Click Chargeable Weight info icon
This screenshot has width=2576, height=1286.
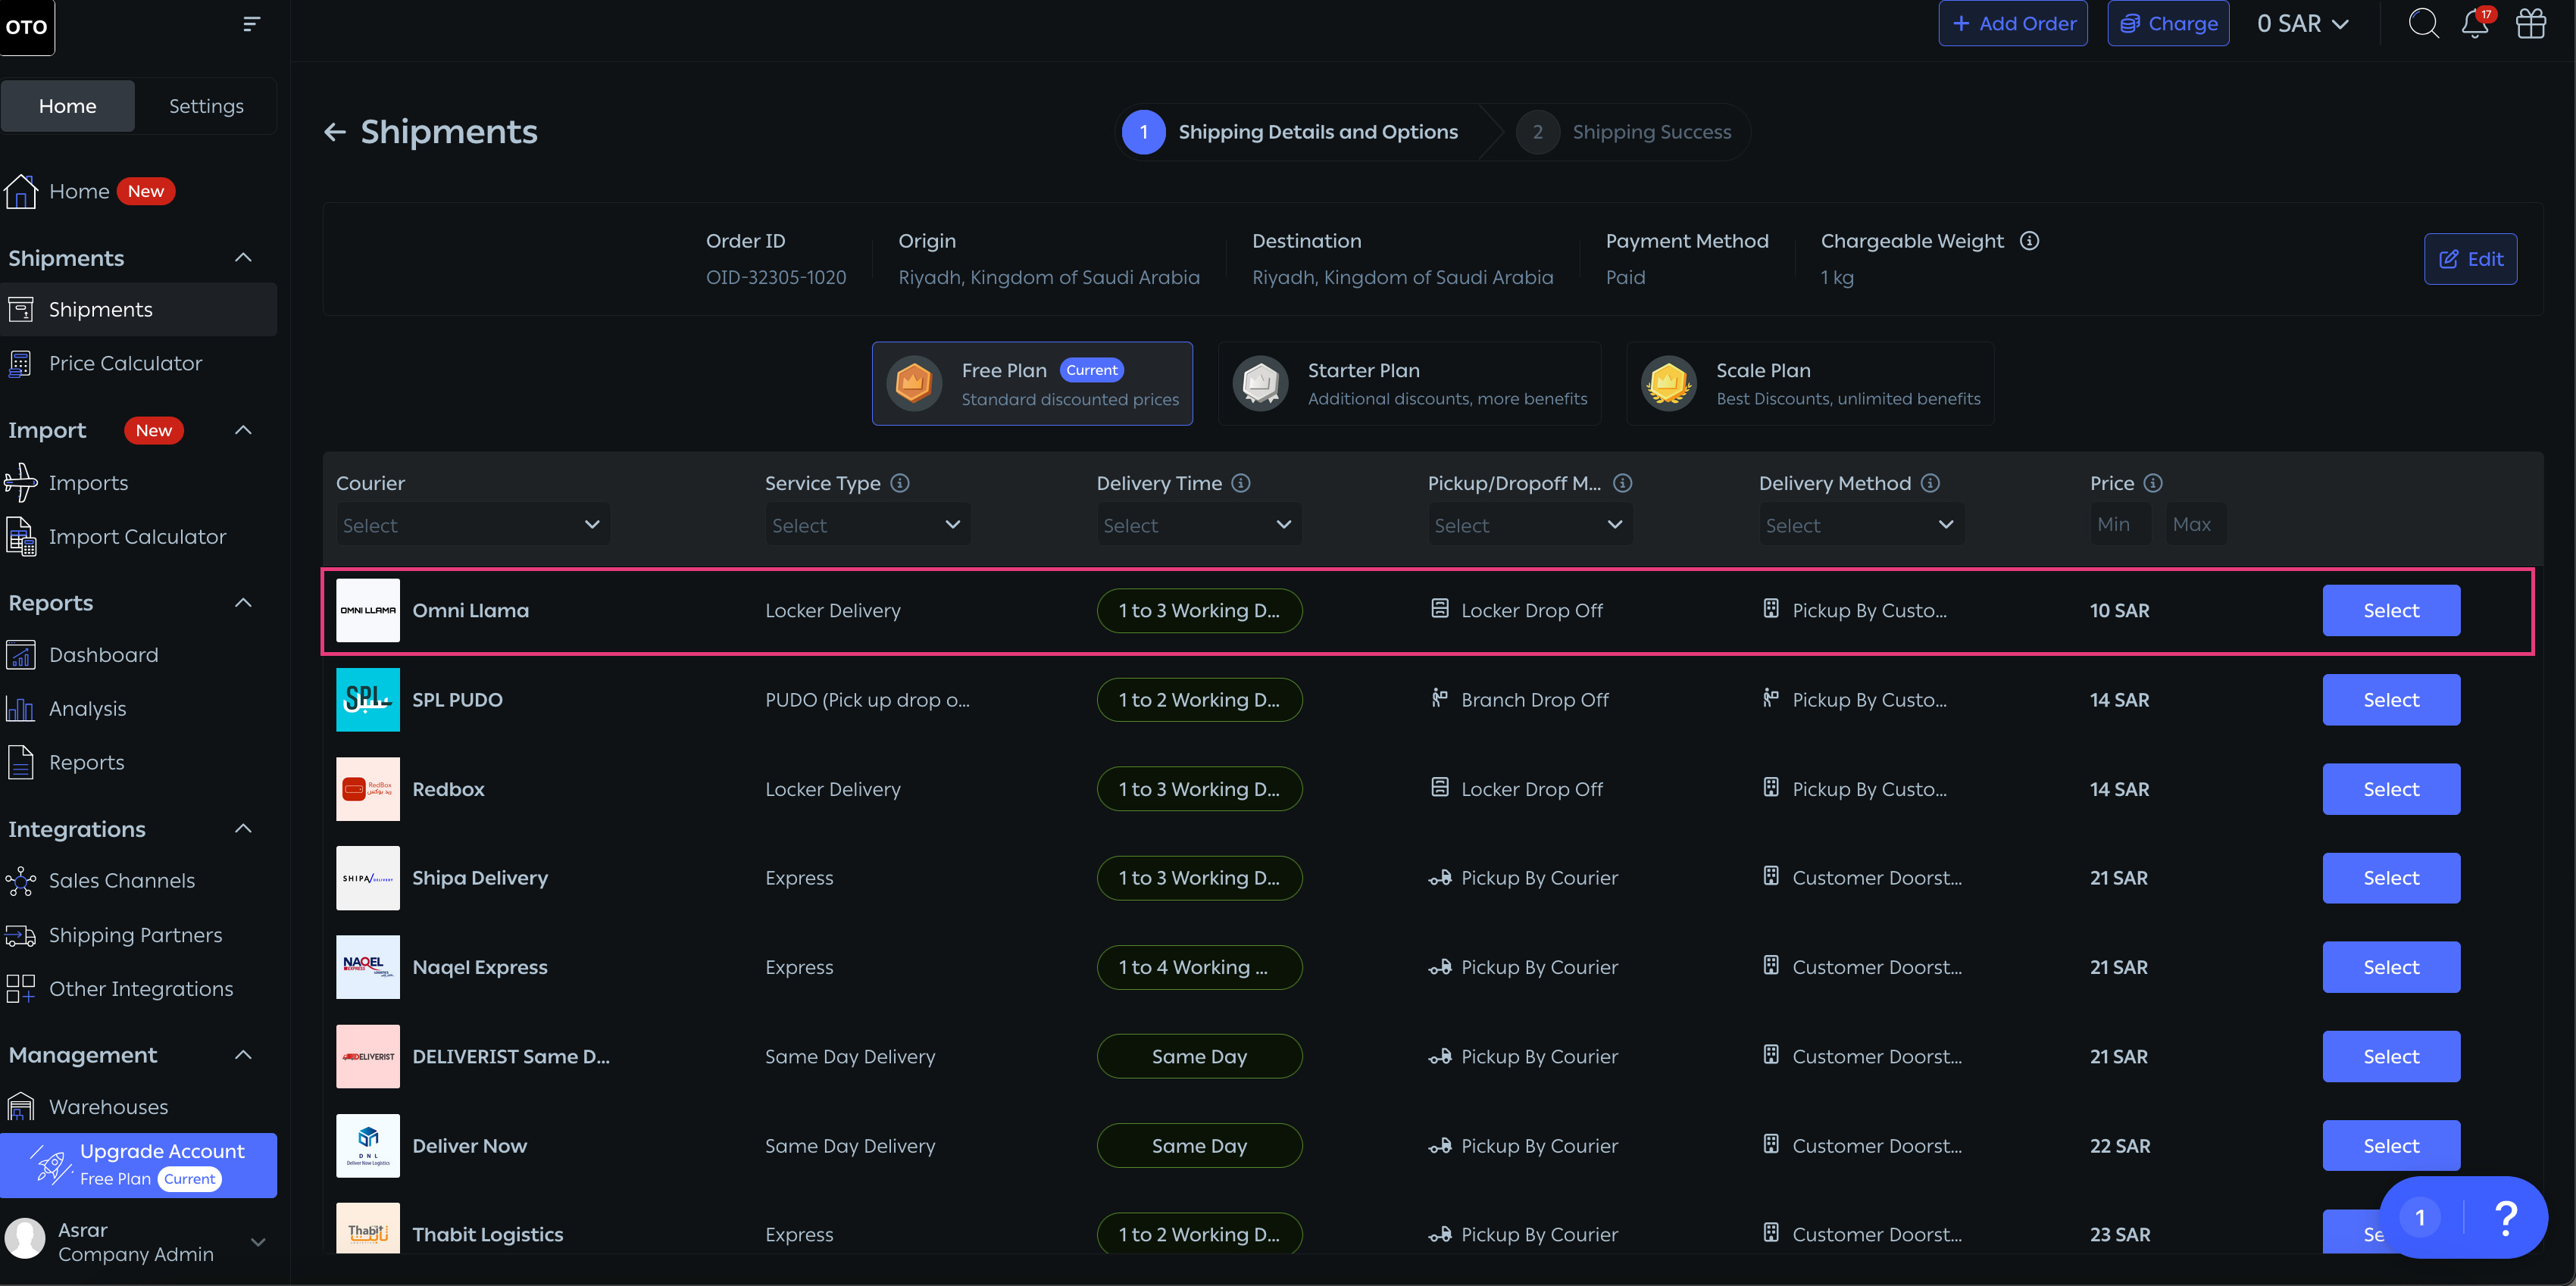[2029, 241]
